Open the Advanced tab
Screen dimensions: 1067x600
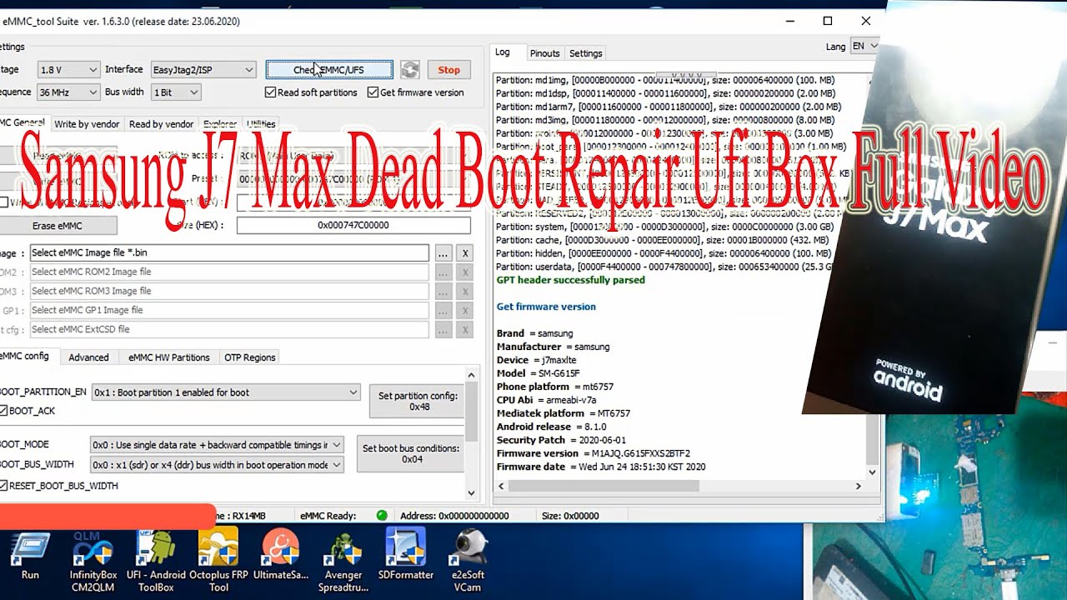(x=88, y=357)
